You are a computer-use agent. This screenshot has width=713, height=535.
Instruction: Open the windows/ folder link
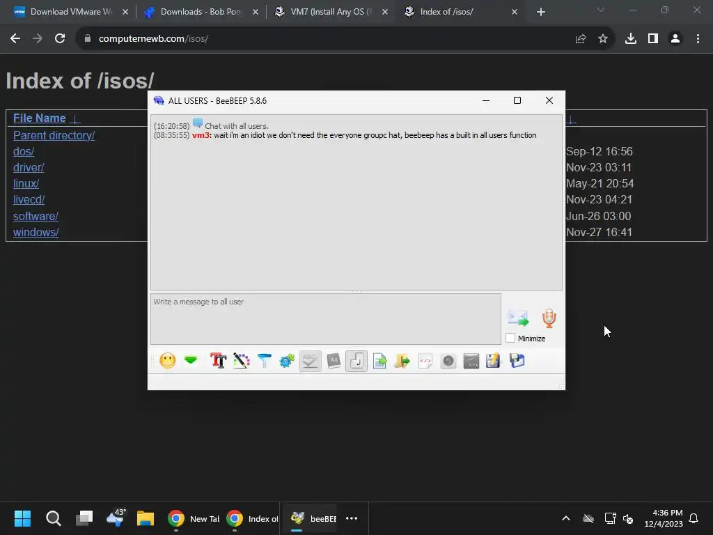[x=36, y=232]
